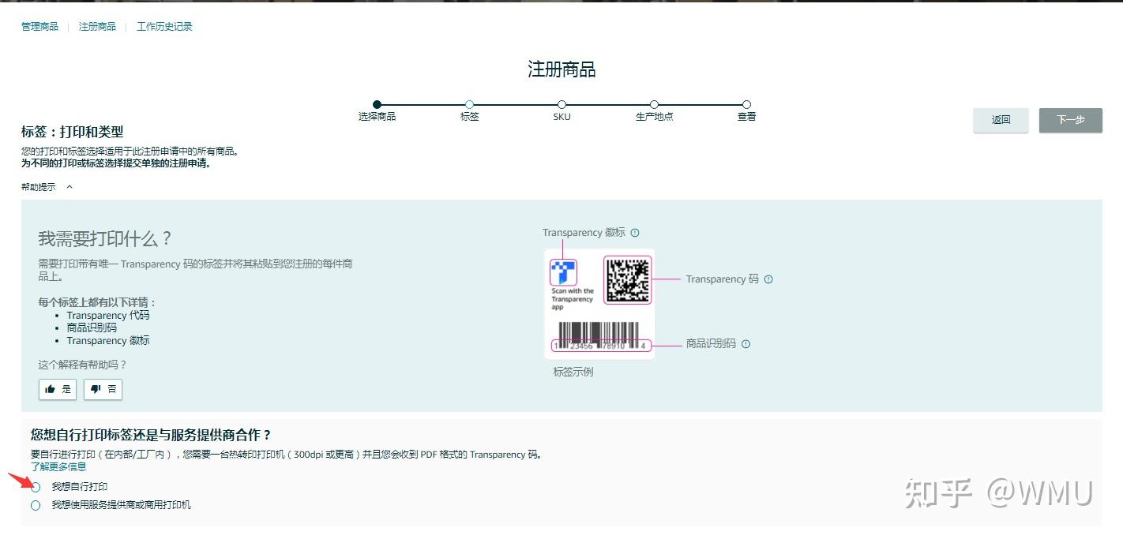Open the 工作历史记录 navigation item
1123x539 pixels.
coord(163,25)
